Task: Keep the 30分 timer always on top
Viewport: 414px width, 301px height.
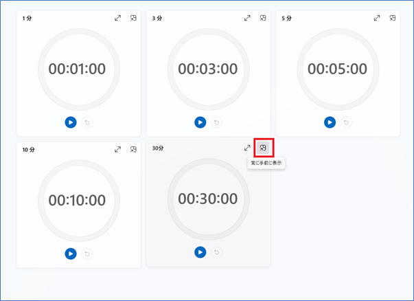Action: pos(263,148)
